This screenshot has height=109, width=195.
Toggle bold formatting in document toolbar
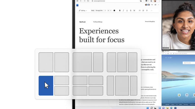[120, 11]
